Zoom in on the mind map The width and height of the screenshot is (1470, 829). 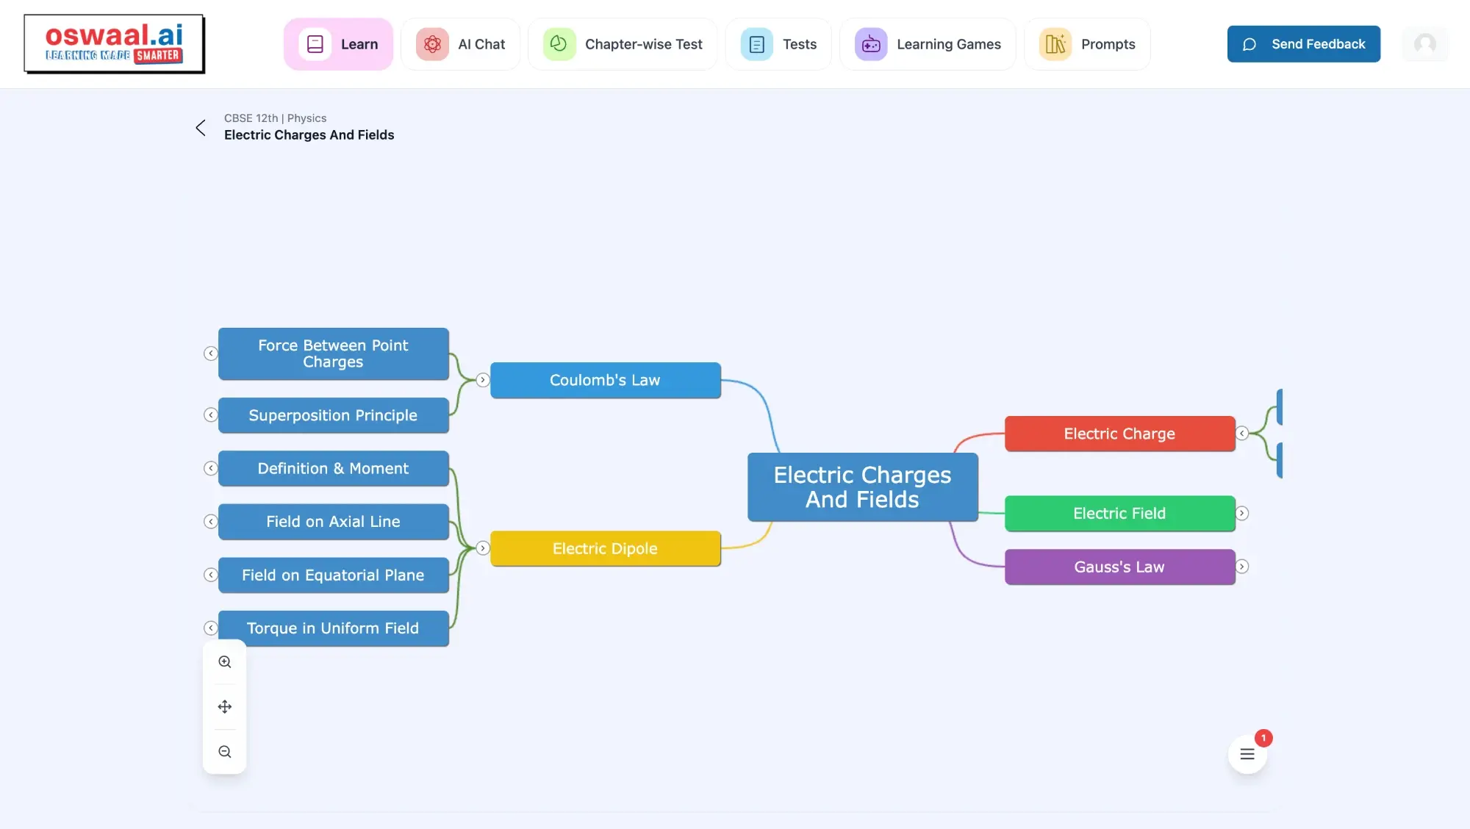(225, 662)
